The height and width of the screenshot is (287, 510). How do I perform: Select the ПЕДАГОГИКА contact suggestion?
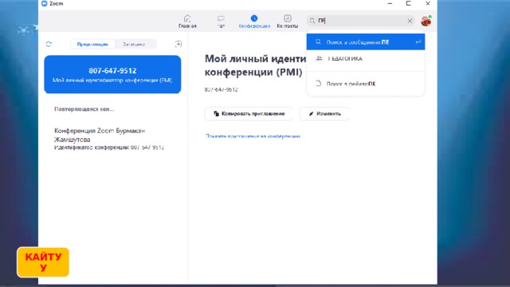point(366,58)
